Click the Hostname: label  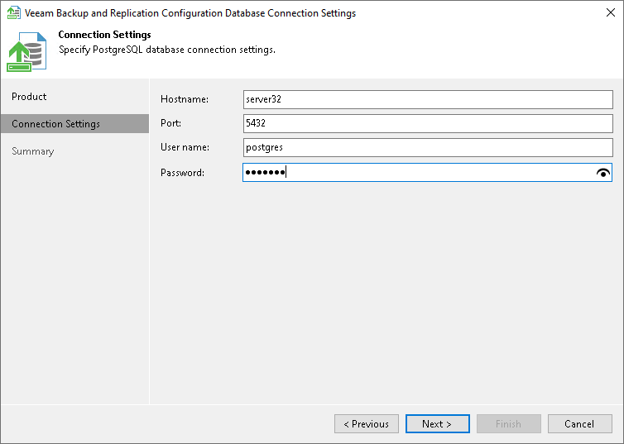[x=185, y=99]
